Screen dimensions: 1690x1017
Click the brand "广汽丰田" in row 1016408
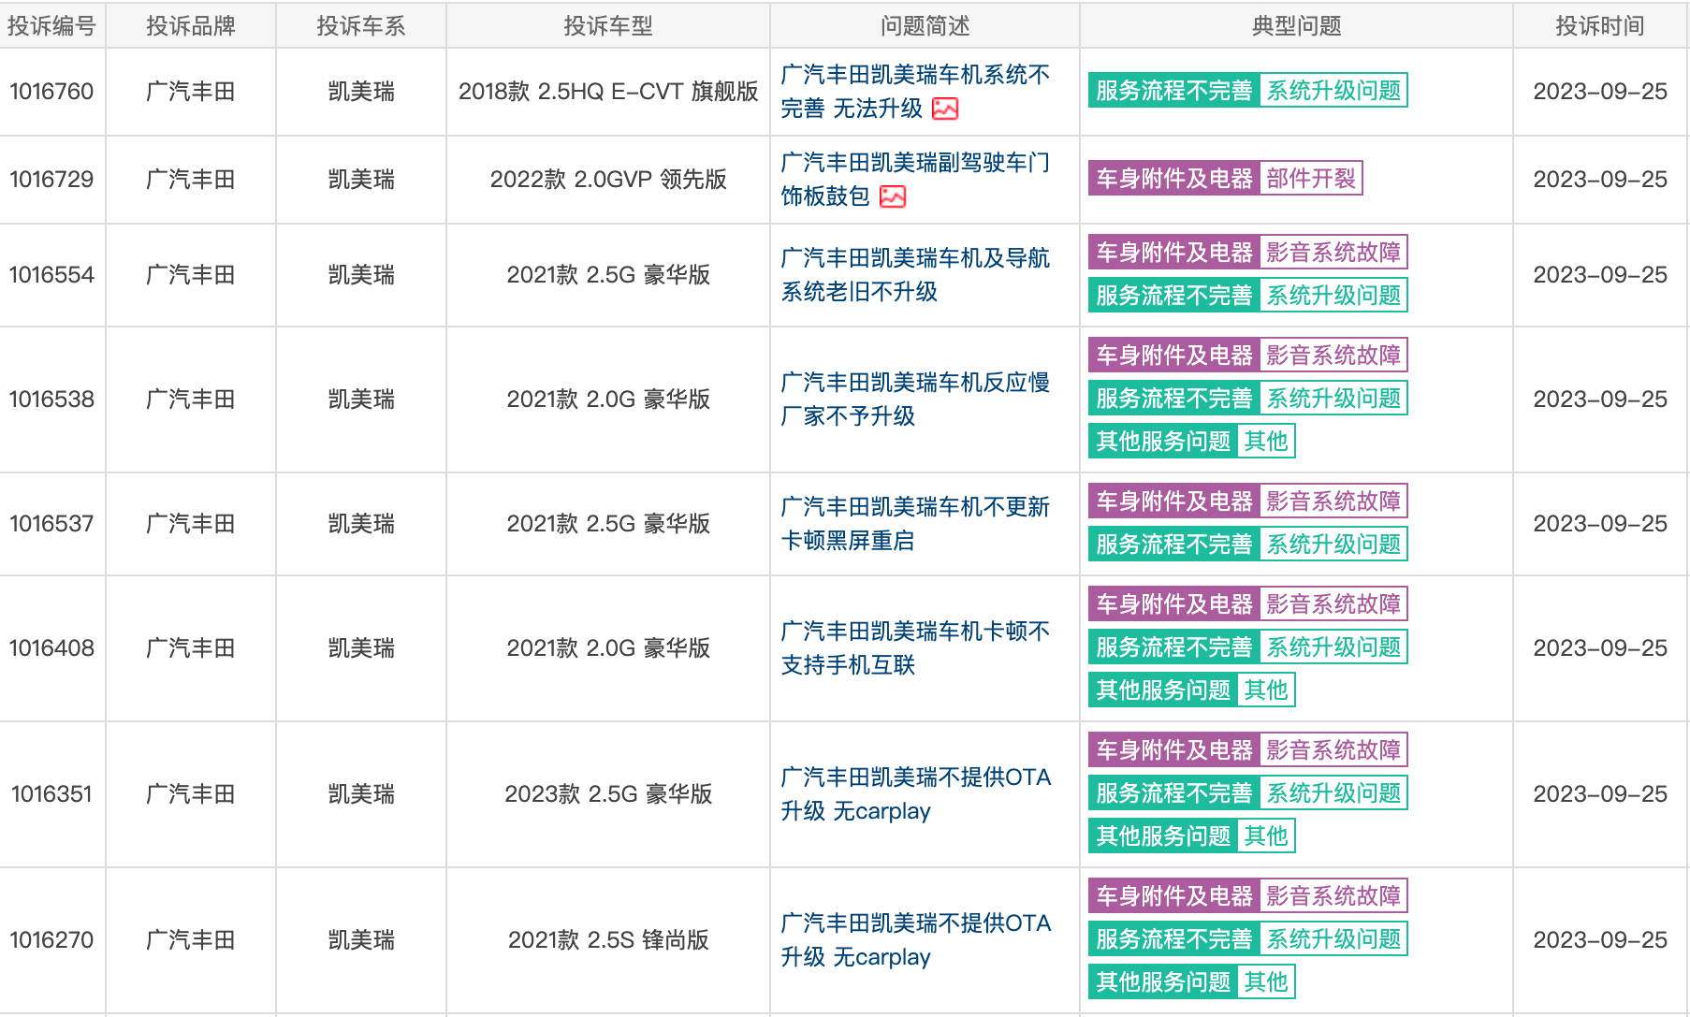(191, 648)
